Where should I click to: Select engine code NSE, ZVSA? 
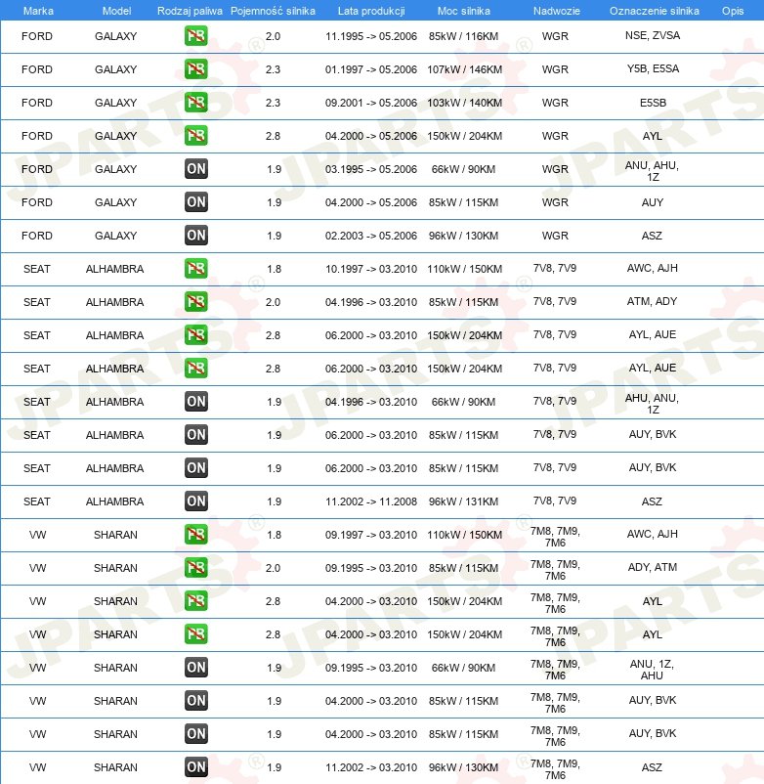[653, 35]
